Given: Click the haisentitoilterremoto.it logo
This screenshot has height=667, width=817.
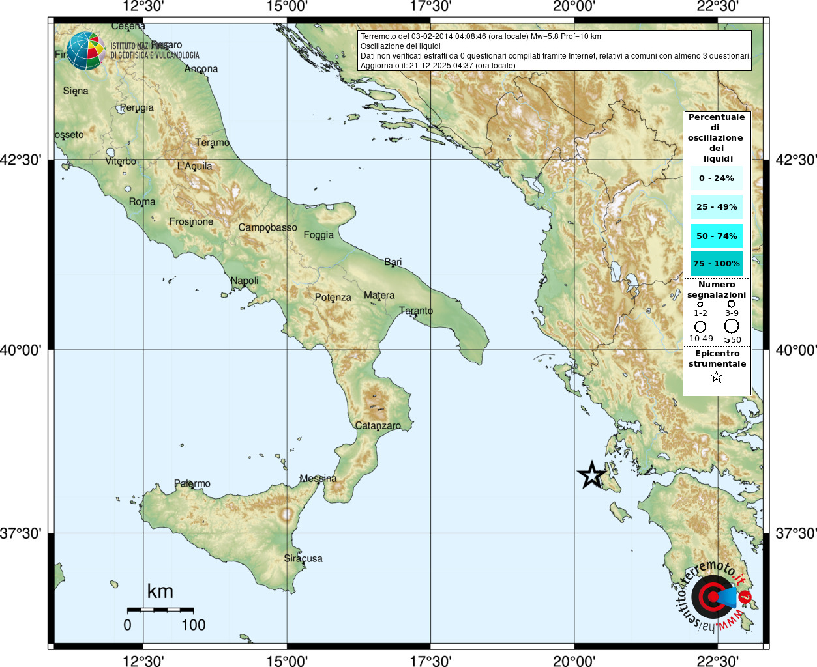Looking at the screenshot, I should (714, 596).
